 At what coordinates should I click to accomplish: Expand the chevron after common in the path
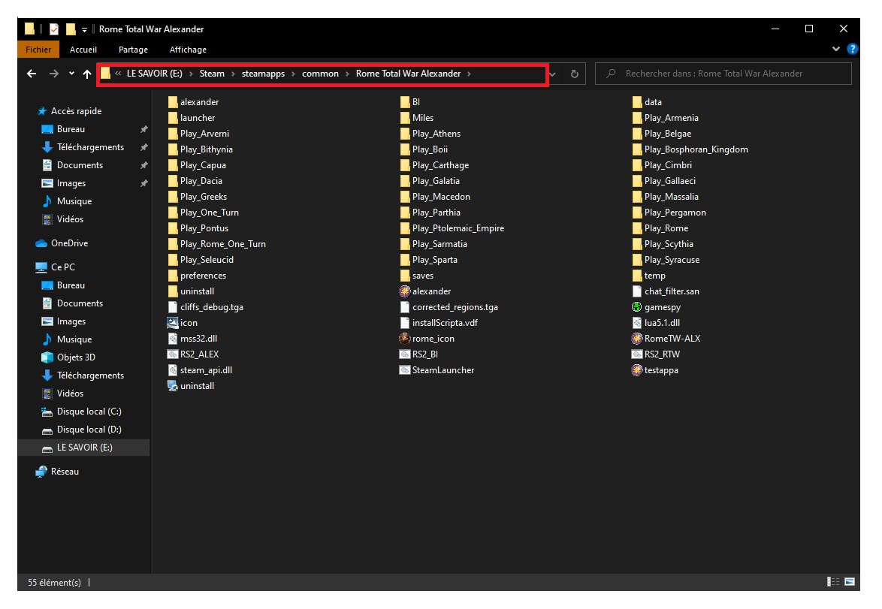[347, 74]
